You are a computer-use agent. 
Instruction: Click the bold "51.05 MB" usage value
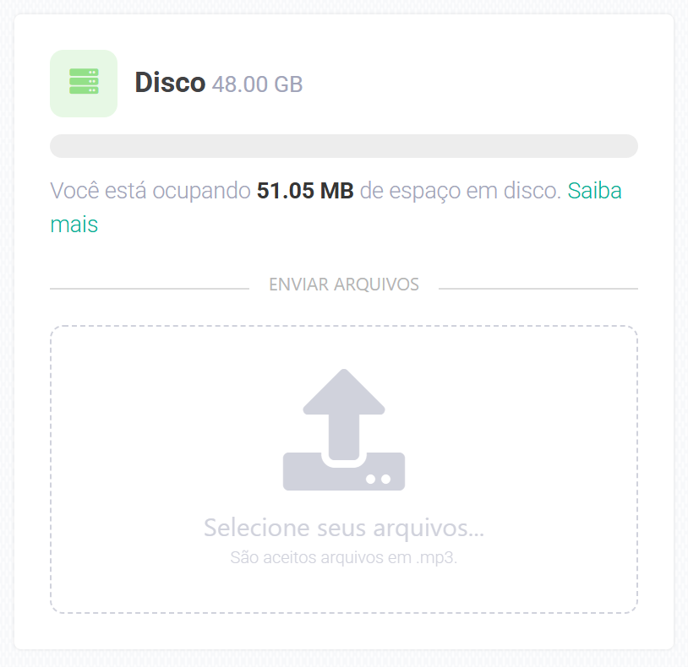click(305, 191)
